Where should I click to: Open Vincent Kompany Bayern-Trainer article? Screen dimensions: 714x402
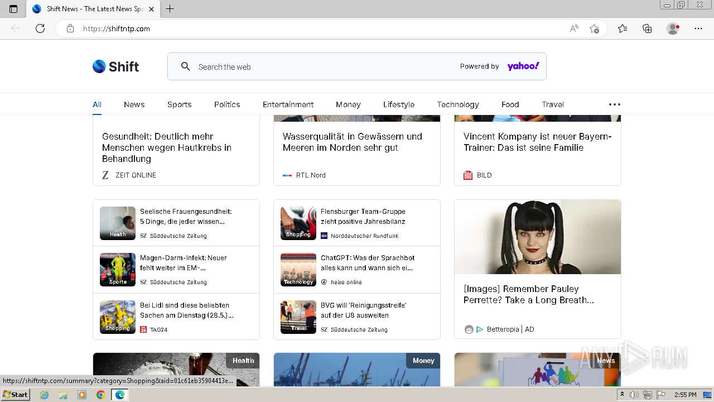point(538,142)
